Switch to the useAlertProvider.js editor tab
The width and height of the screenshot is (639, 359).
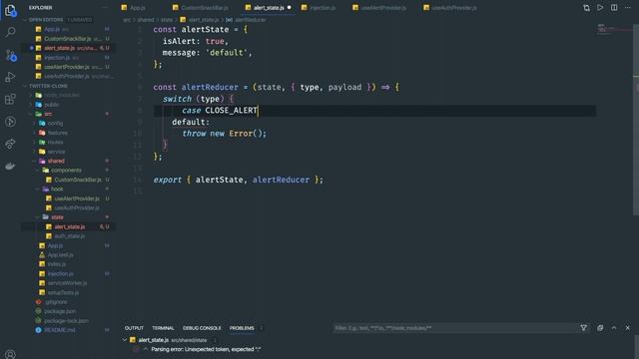tap(379, 8)
